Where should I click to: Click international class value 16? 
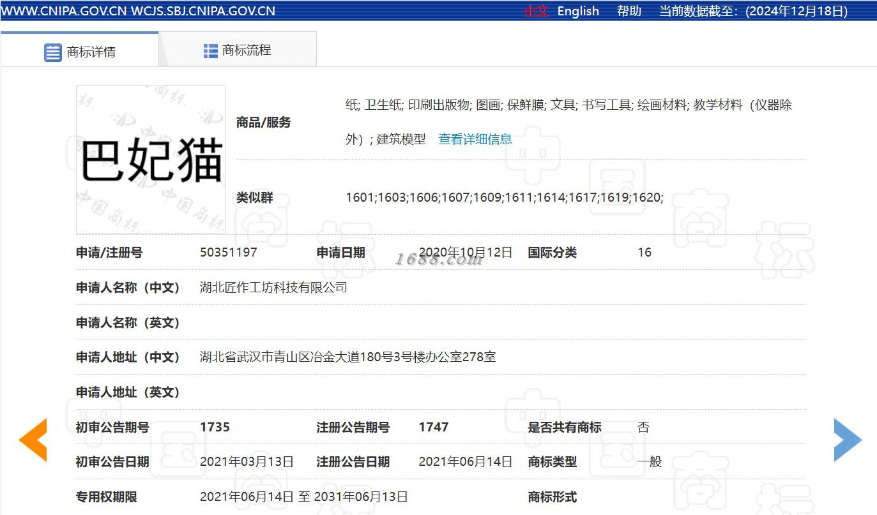(644, 252)
